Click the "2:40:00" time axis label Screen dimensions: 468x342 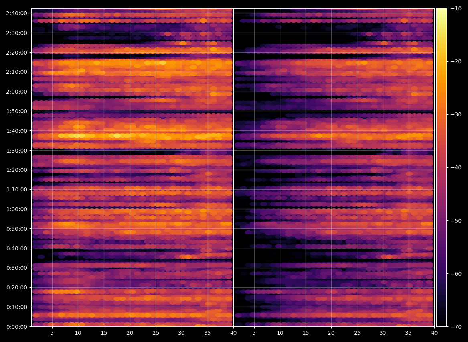coord(17,13)
